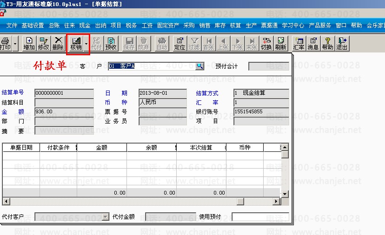Open the 产品服务 menu
Screen dimensions: 385x235
point(320,25)
